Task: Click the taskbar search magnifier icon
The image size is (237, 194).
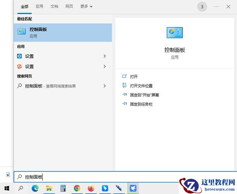Action: point(21,188)
